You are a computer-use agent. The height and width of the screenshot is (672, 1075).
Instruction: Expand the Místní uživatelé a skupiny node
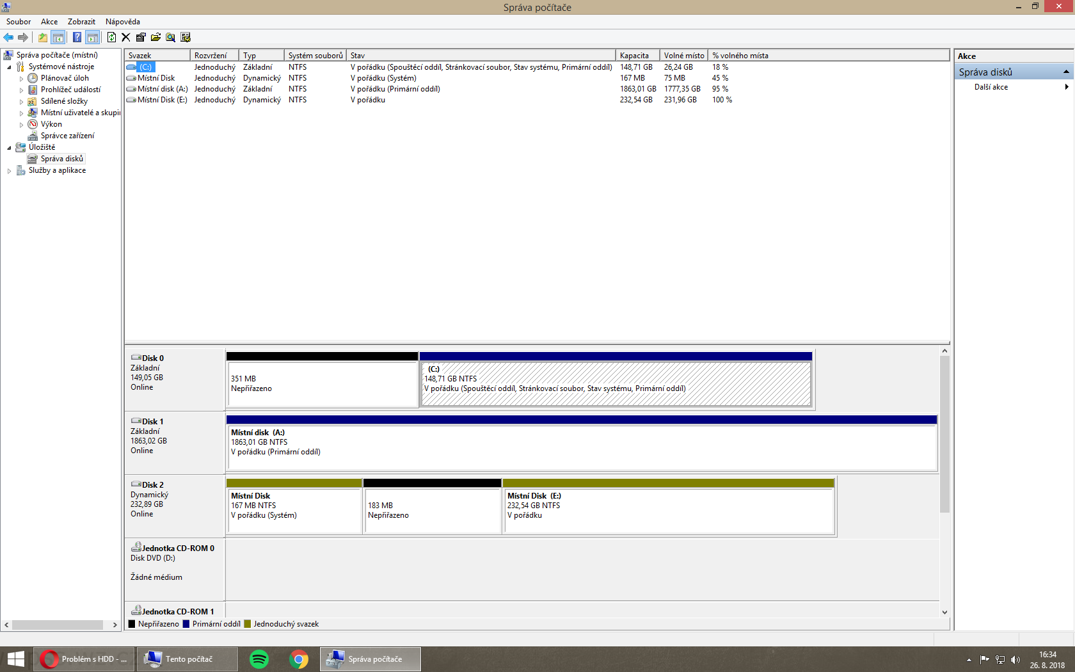pyautogui.click(x=21, y=113)
